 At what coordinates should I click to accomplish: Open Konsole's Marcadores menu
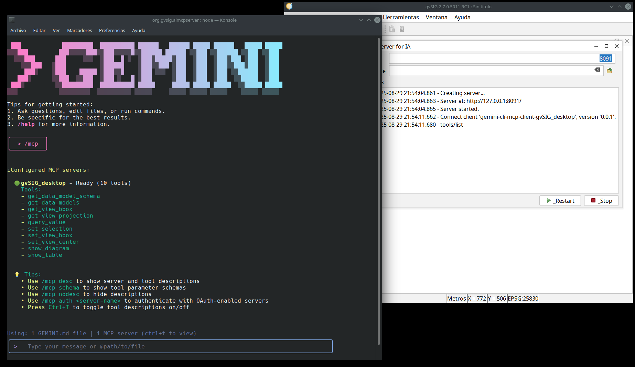[x=79, y=30]
